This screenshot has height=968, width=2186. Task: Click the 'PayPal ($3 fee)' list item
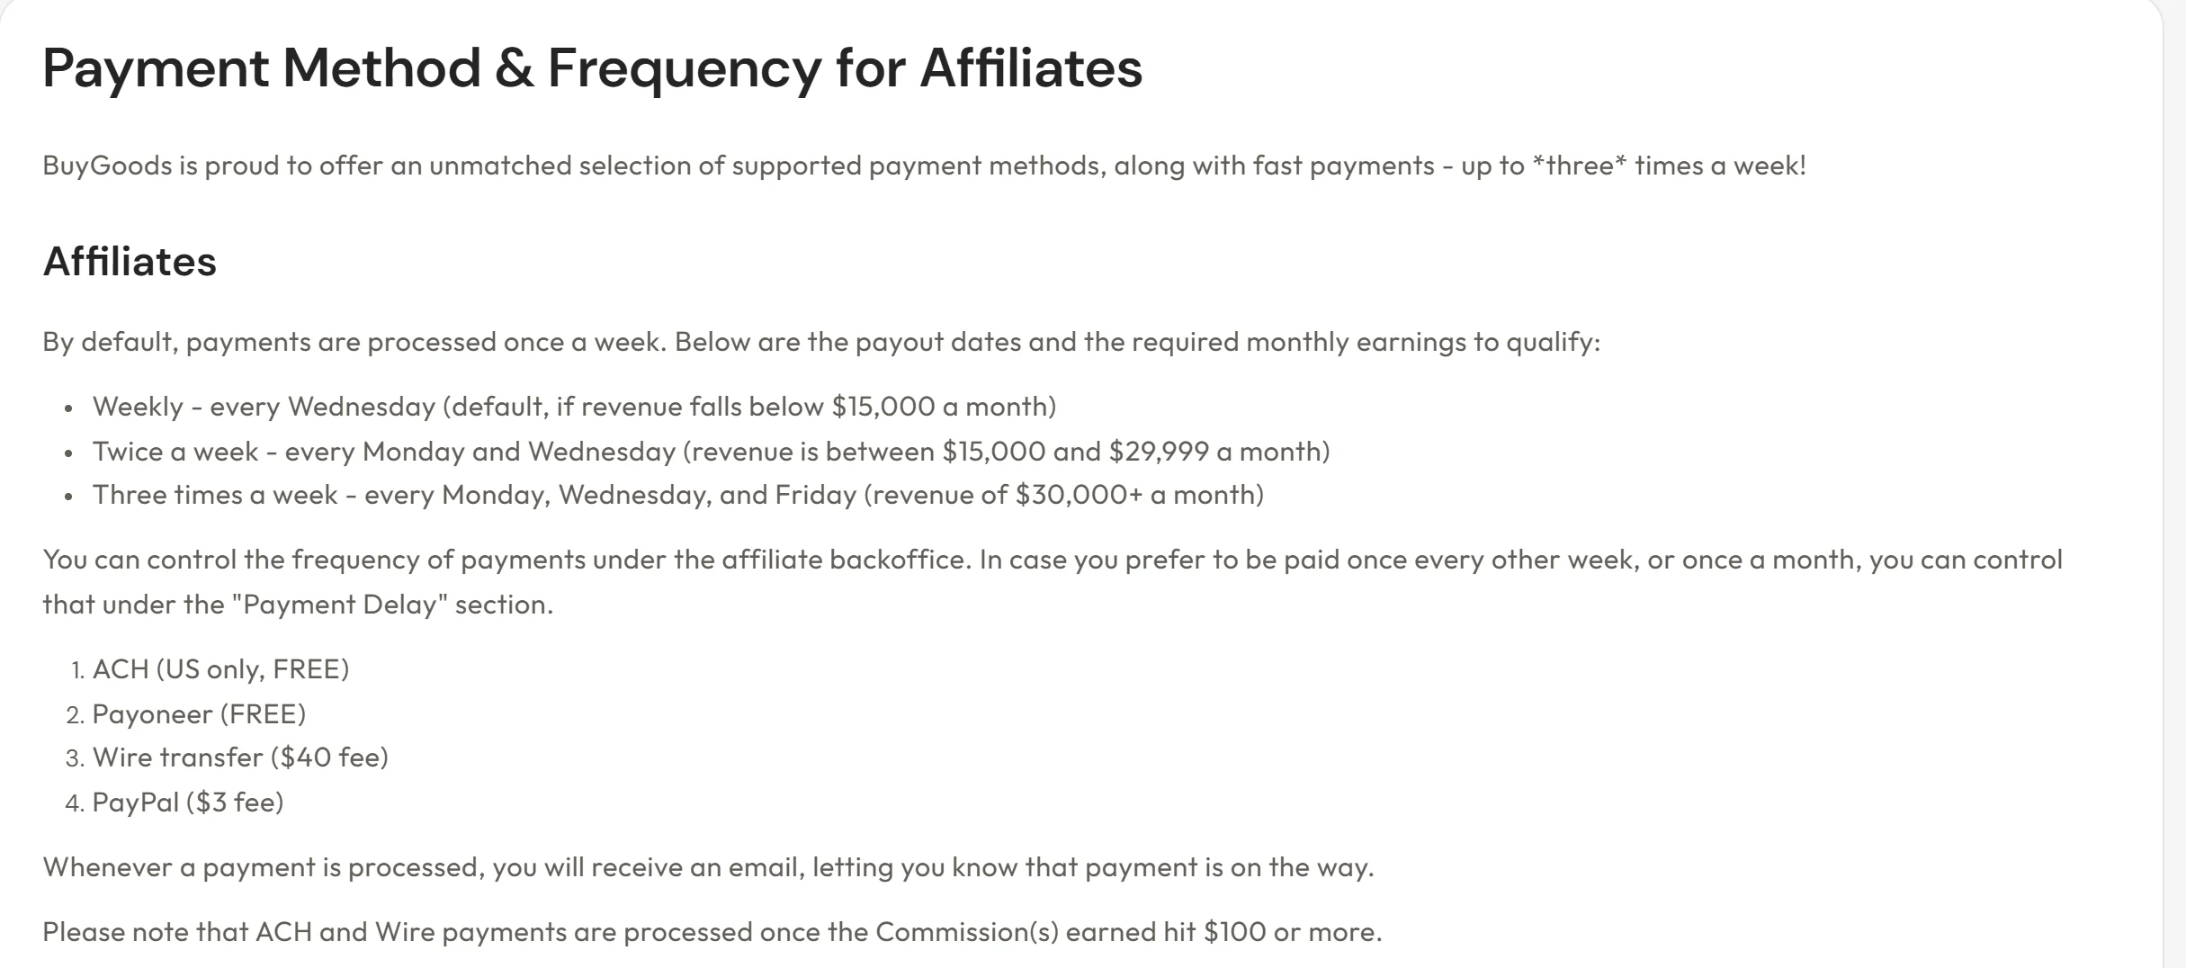187,802
